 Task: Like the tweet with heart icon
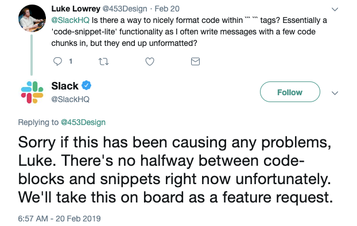coord(150,61)
